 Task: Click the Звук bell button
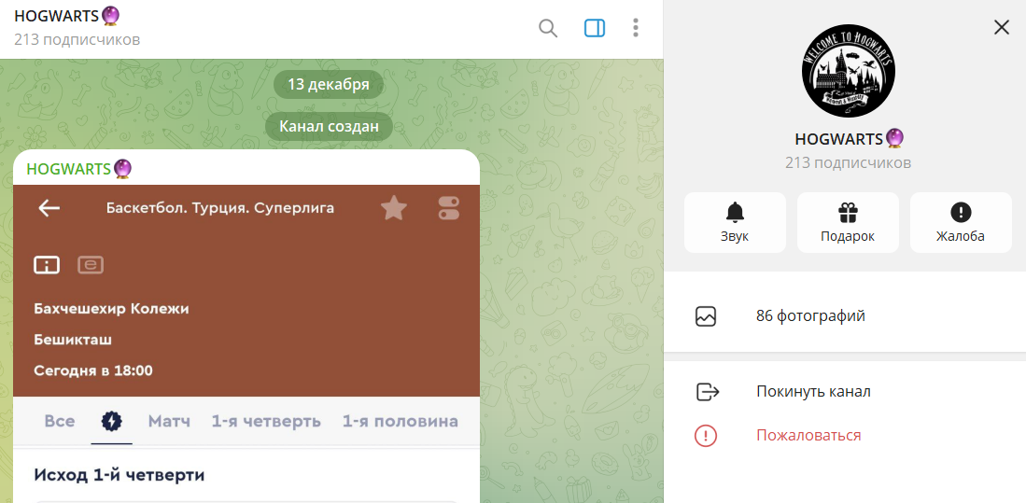[735, 222]
